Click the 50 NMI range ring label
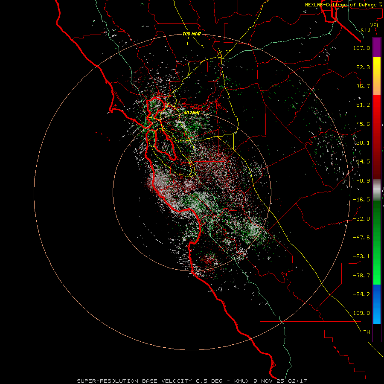 tap(192, 113)
